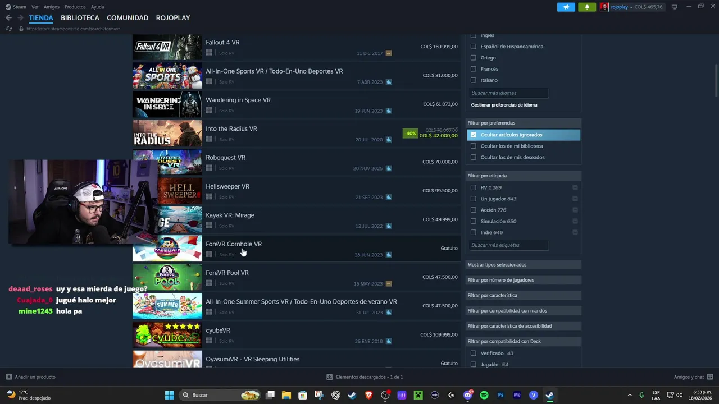Expand Filtrar por número de jugadores
Screen dimensions: 719x404
523,280
